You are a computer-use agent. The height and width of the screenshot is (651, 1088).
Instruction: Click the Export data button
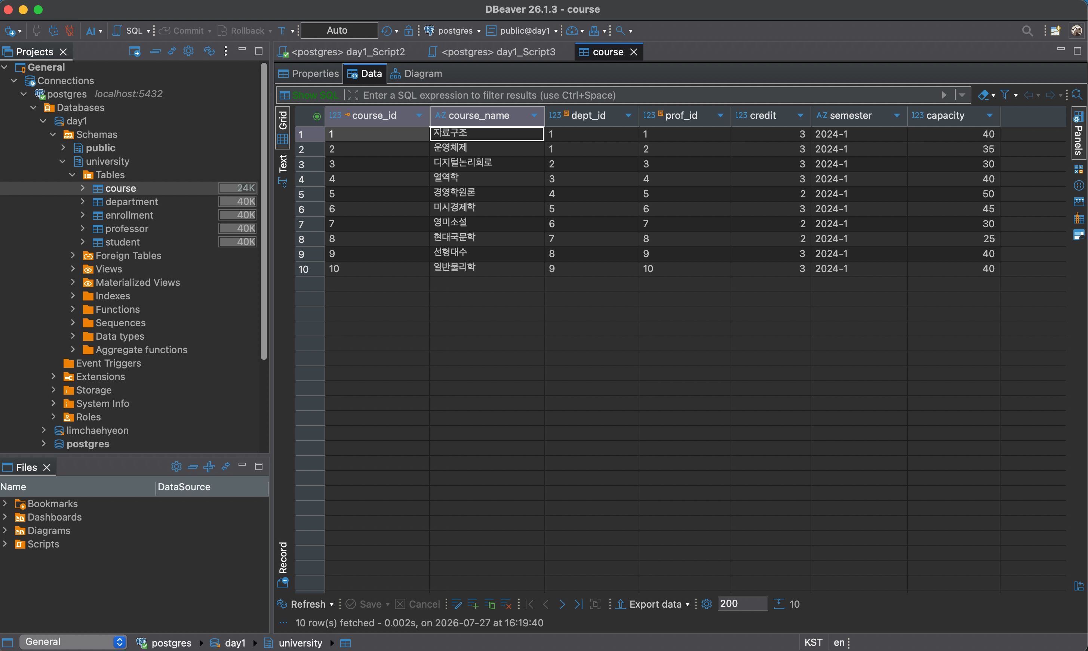coord(649,604)
